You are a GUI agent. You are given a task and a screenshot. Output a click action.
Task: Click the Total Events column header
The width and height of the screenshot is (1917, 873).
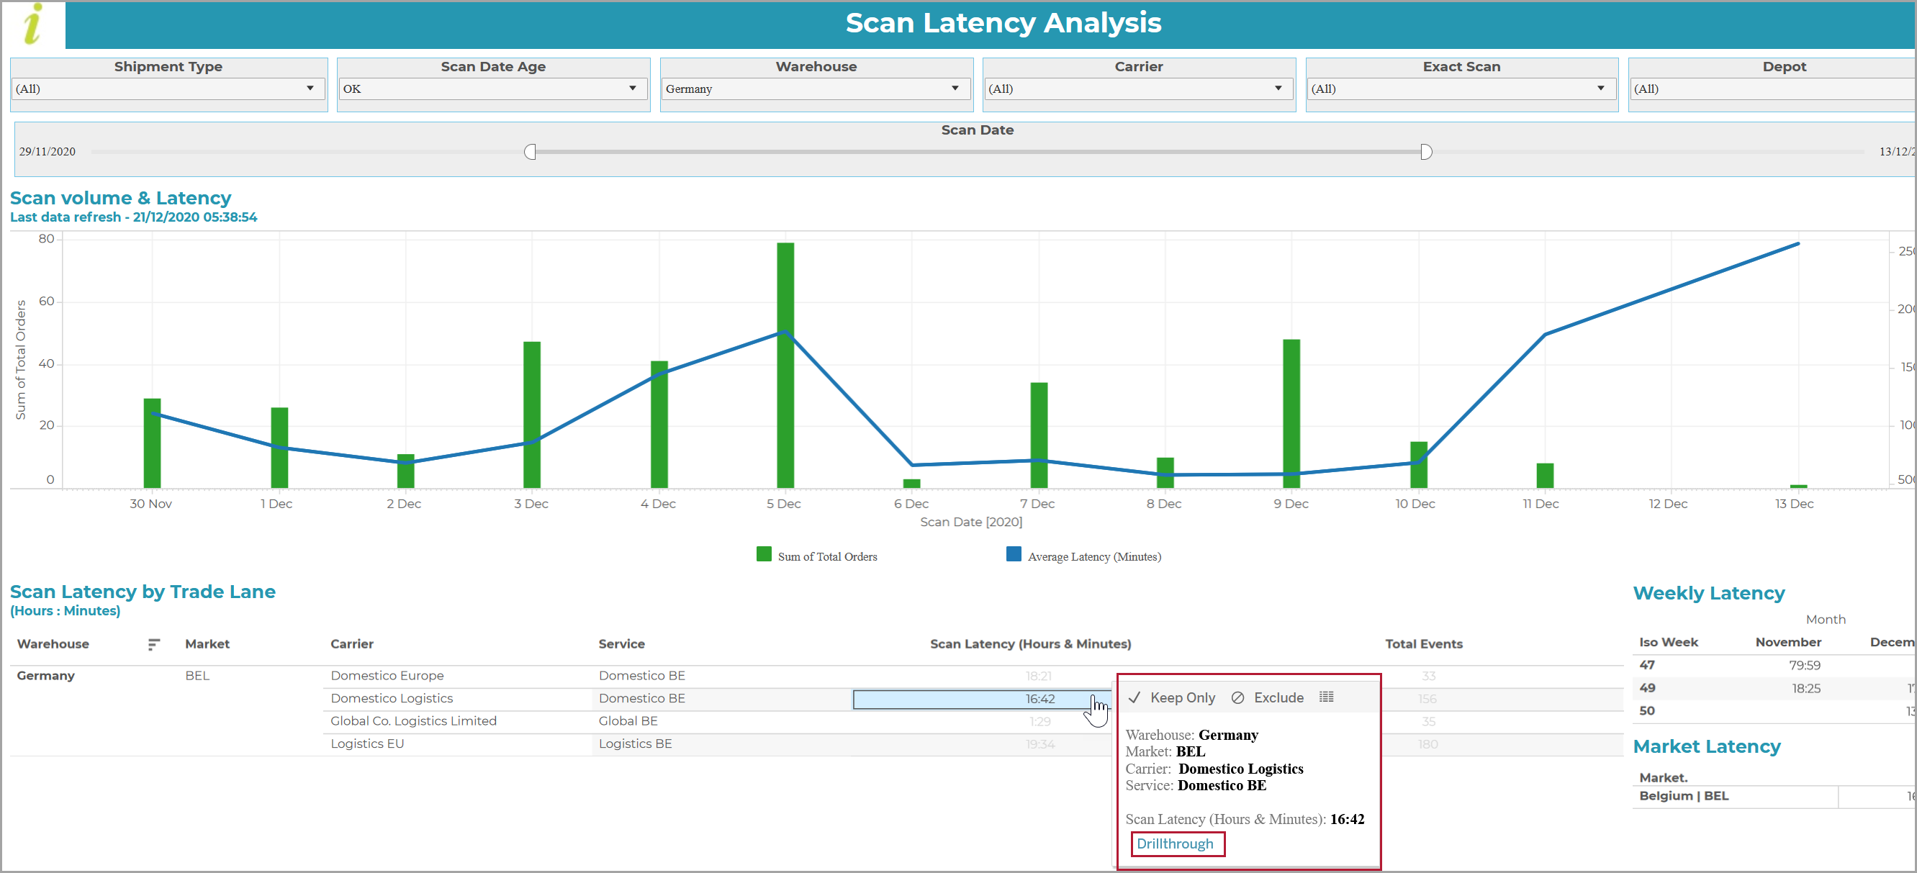1423,643
